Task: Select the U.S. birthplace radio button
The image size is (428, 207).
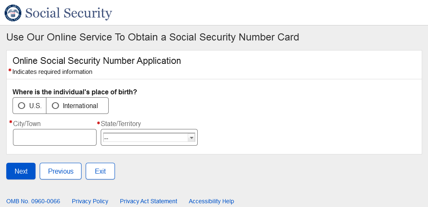Action: pos(22,106)
